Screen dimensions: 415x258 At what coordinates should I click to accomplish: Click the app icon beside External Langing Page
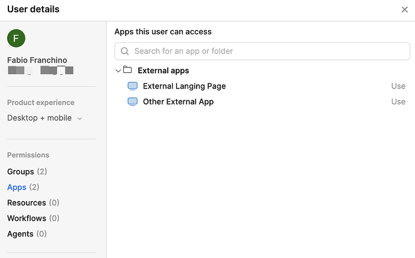pos(132,86)
